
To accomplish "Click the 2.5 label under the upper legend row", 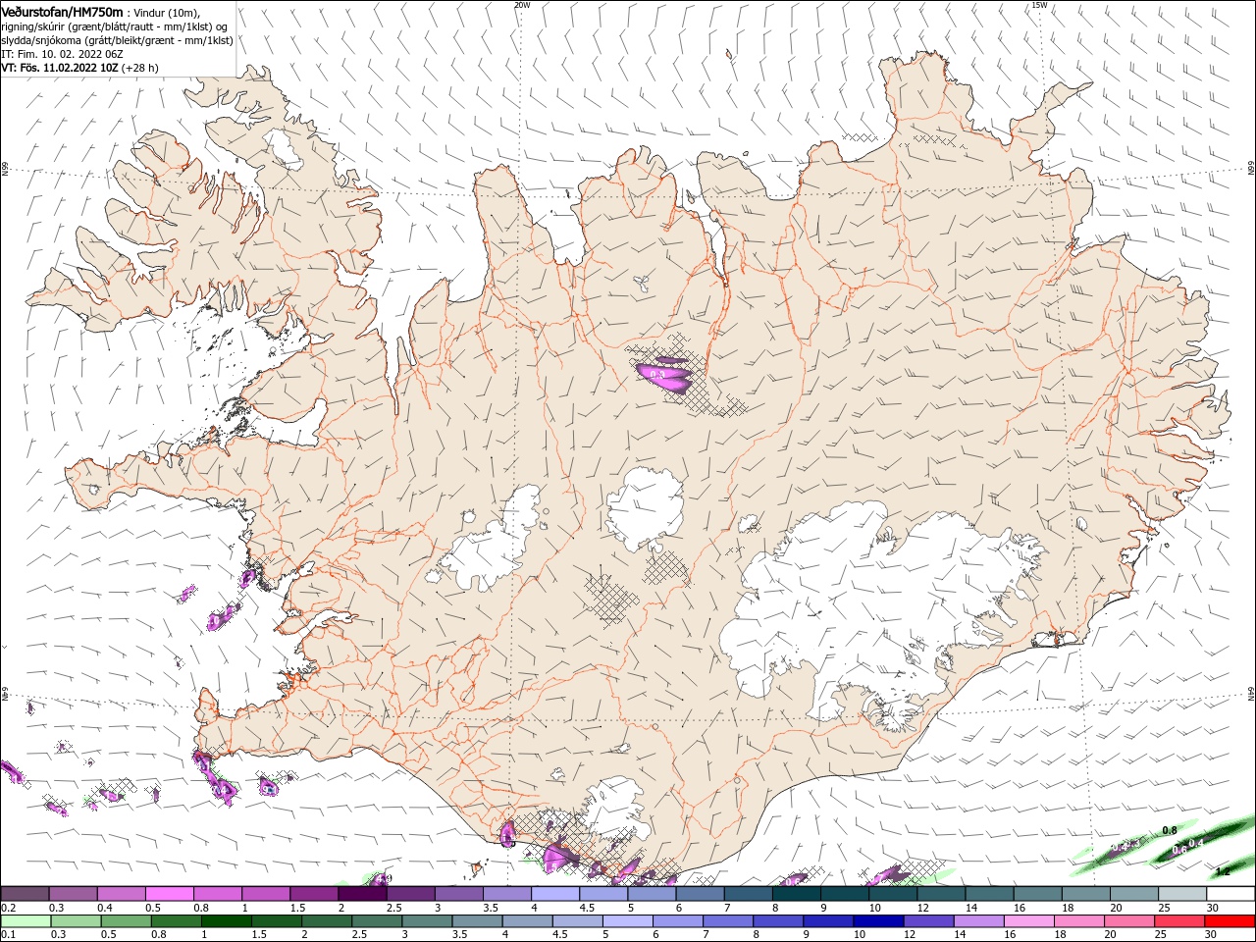I will pyautogui.click(x=394, y=908).
